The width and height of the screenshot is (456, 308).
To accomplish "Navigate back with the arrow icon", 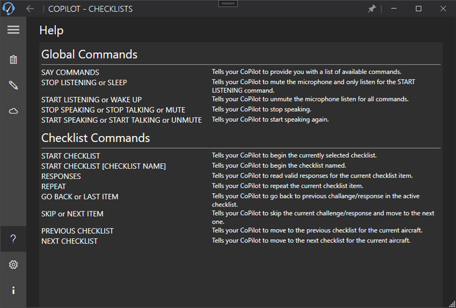I will pyautogui.click(x=30, y=8).
